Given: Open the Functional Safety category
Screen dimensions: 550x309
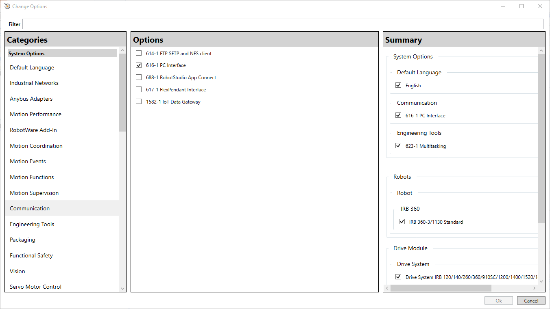Looking at the screenshot, I should 62,255.
